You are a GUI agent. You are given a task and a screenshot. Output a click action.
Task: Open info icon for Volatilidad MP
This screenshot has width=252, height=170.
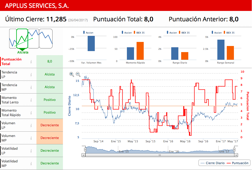point(31,163)
